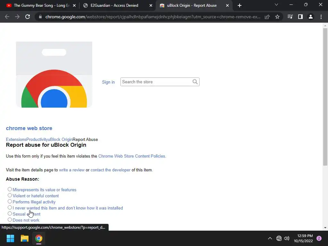The image size is (328, 246).
Task: Close the E2Guardian Access Denied tab
Action: (x=151, y=5)
